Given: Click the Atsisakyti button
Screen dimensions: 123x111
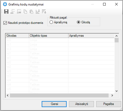Looking at the screenshot, I should tap(81, 104).
